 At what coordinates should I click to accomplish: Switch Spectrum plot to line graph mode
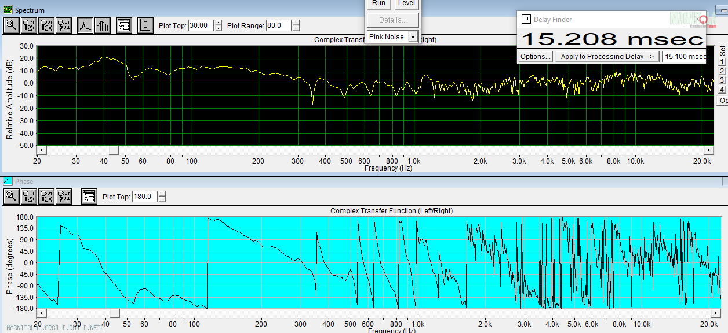coord(85,25)
